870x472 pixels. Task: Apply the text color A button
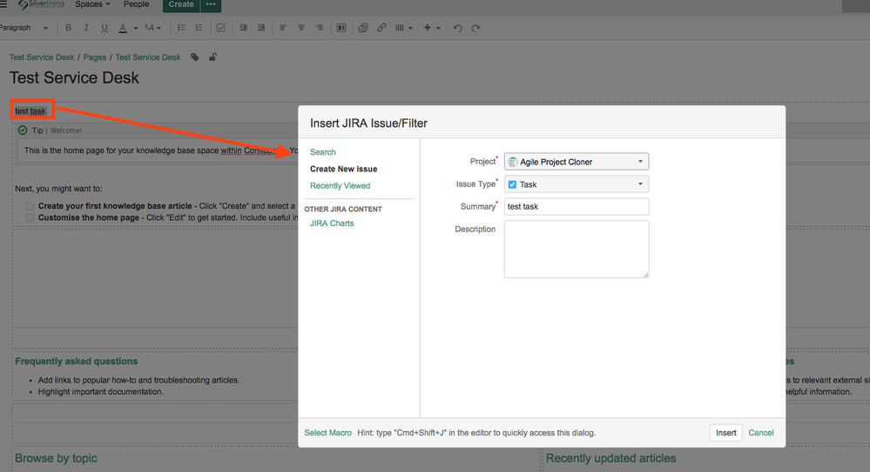pyautogui.click(x=123, y=28)
